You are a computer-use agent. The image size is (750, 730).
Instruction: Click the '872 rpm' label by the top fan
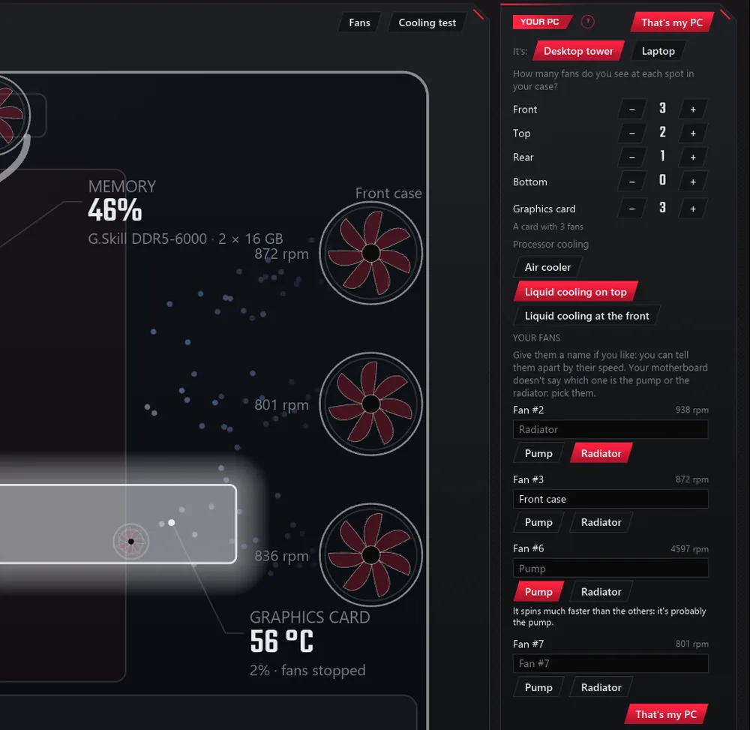pos(281,254)
